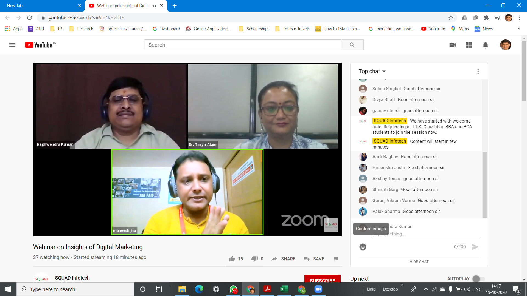527x296 pixels.
Task: Subscribe to the SQUAD Infotech channel
Action: pyautogui.click(x=323, y=279)
